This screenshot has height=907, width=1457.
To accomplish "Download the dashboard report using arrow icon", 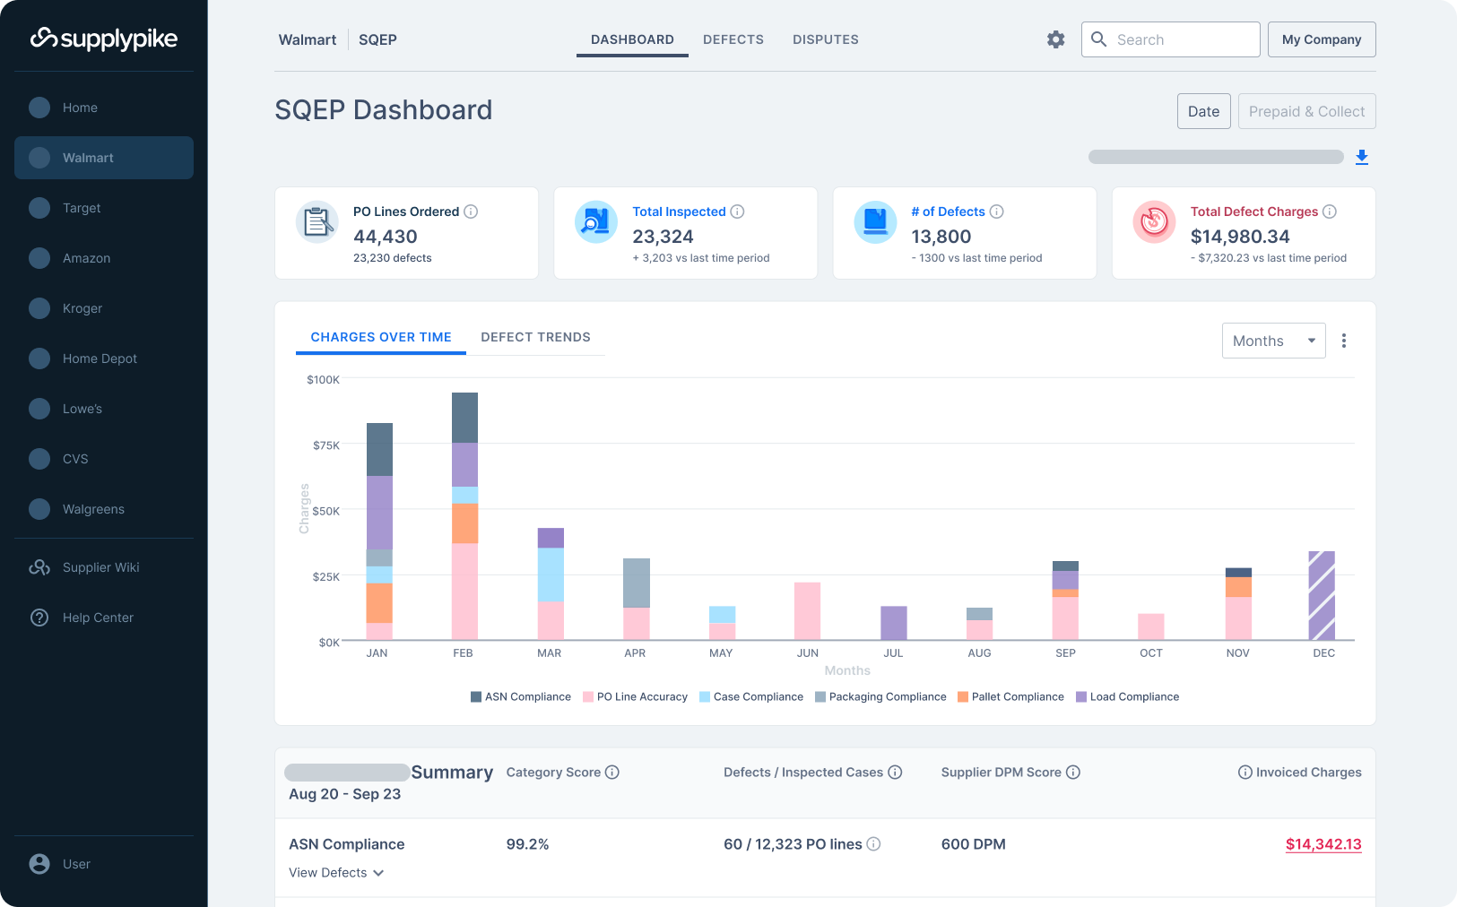I will click(x=1362, y=157).
